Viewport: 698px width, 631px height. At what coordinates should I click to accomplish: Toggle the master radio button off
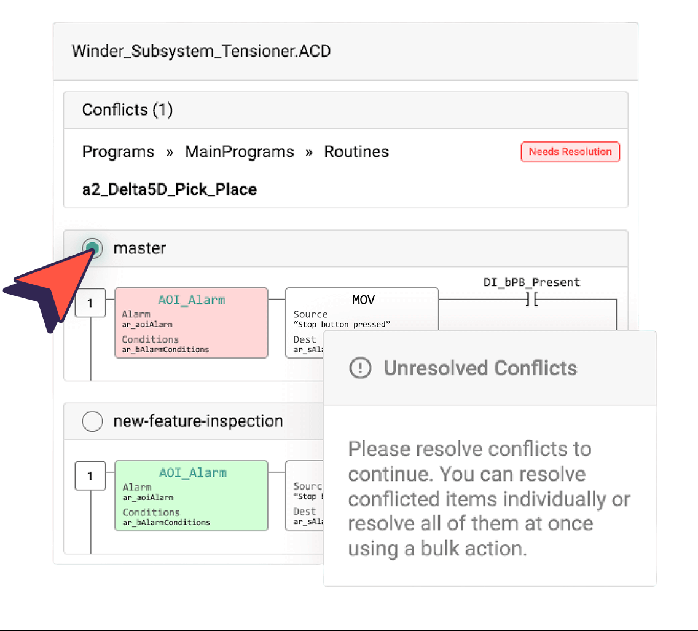(92, 248)
